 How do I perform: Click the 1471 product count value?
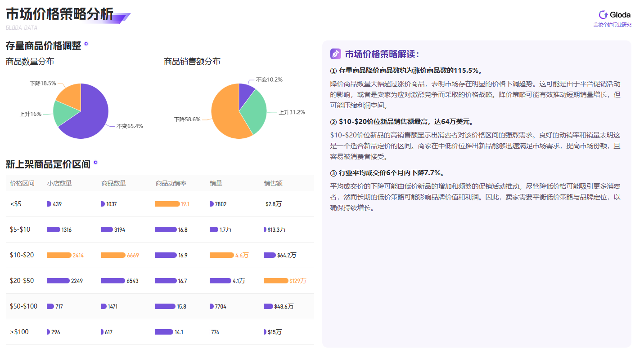coord(113,306)
